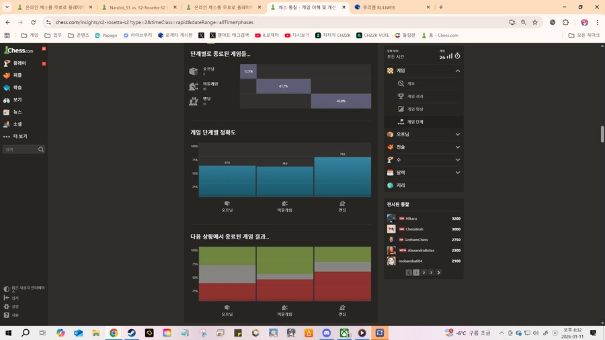
Task: Switch to the 루리웹 RULIWEB tab
Action: [x=391, y=7]
